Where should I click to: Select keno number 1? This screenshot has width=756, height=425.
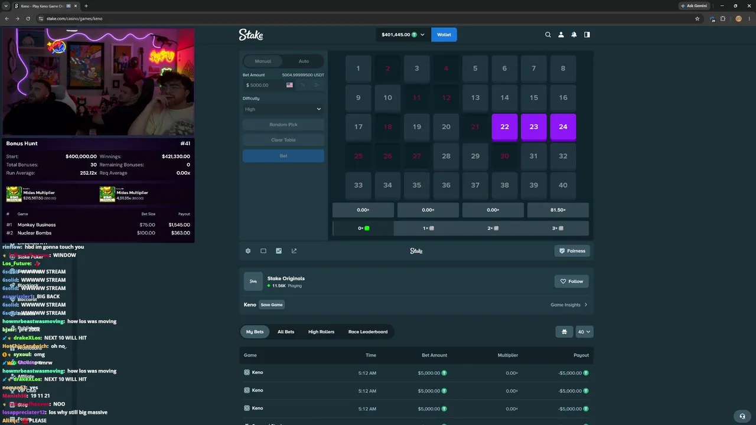(x=358, y=68)
